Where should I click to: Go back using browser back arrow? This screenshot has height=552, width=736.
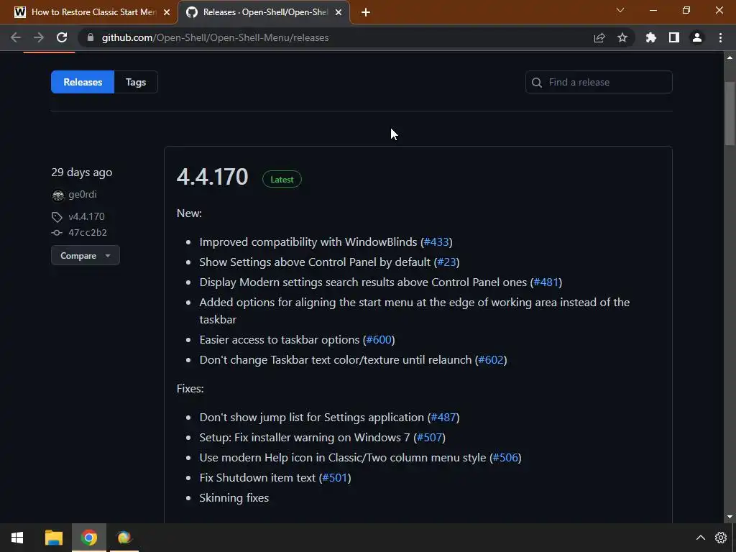16,37
